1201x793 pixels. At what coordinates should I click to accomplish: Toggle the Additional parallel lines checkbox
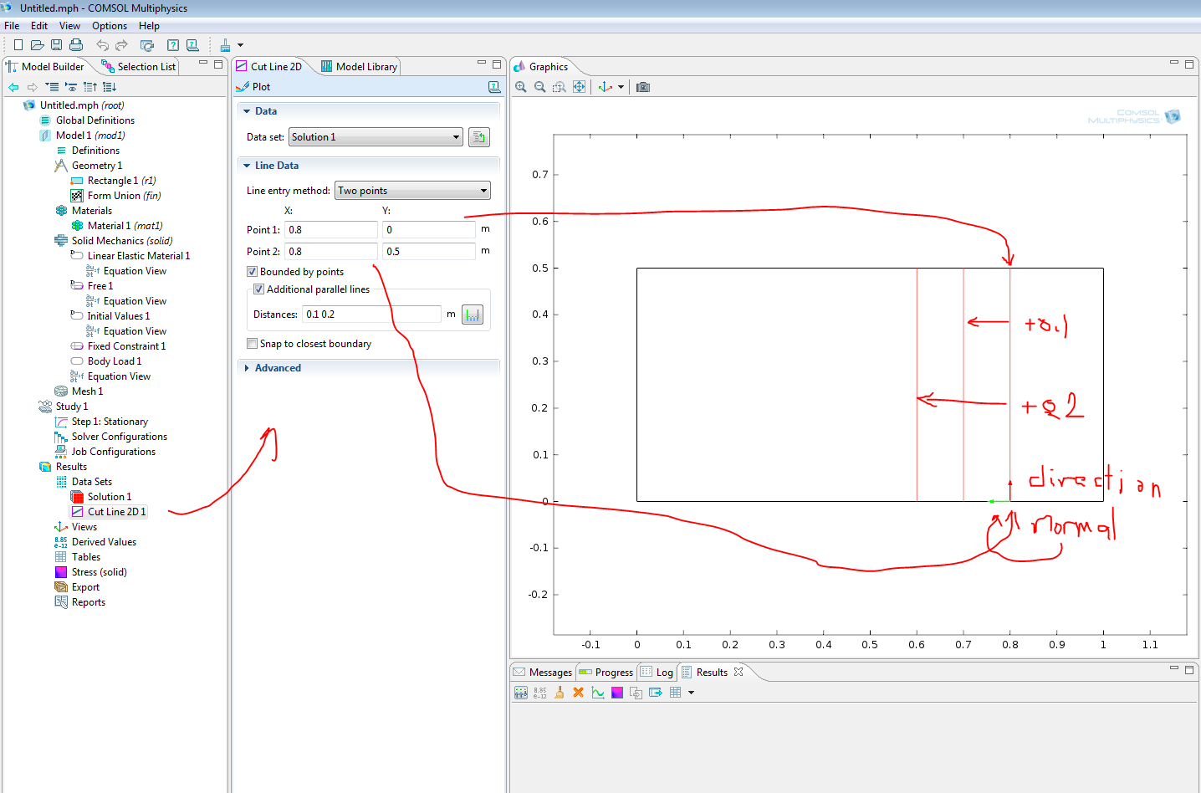coord(259,289)
